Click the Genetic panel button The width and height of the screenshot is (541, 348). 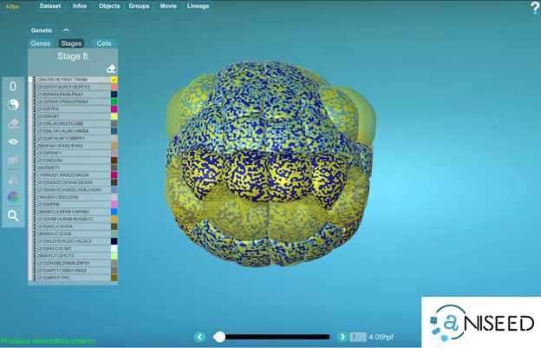(42, 30)
